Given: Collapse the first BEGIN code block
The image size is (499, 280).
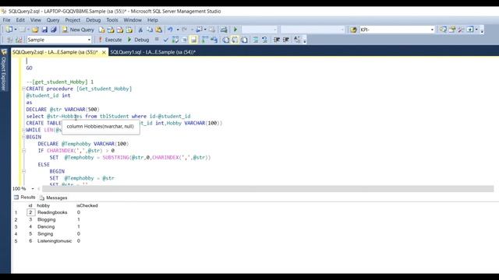Looking at the screenshot, I should click(x=23, y=137).
